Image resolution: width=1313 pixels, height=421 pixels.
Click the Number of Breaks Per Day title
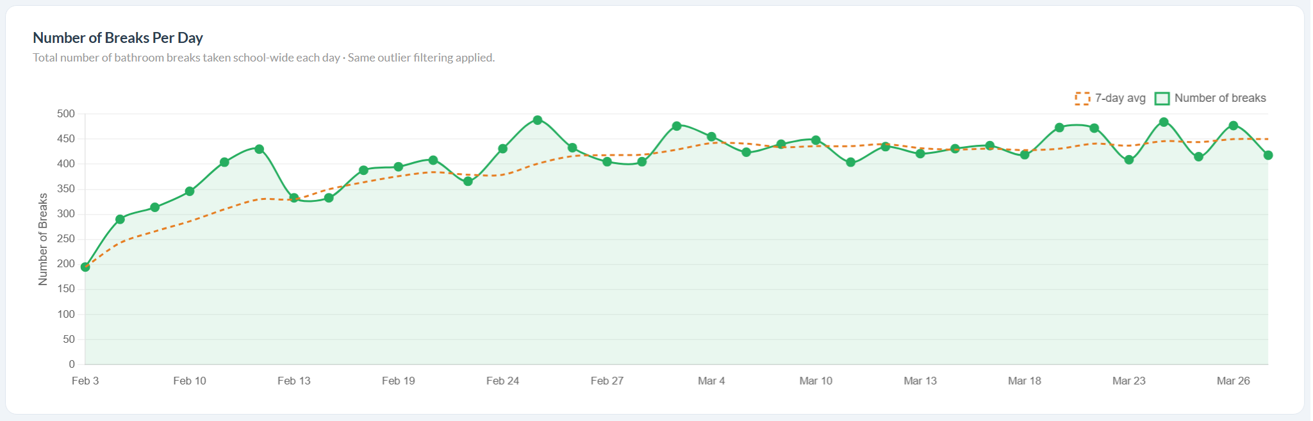pos(118,38)
